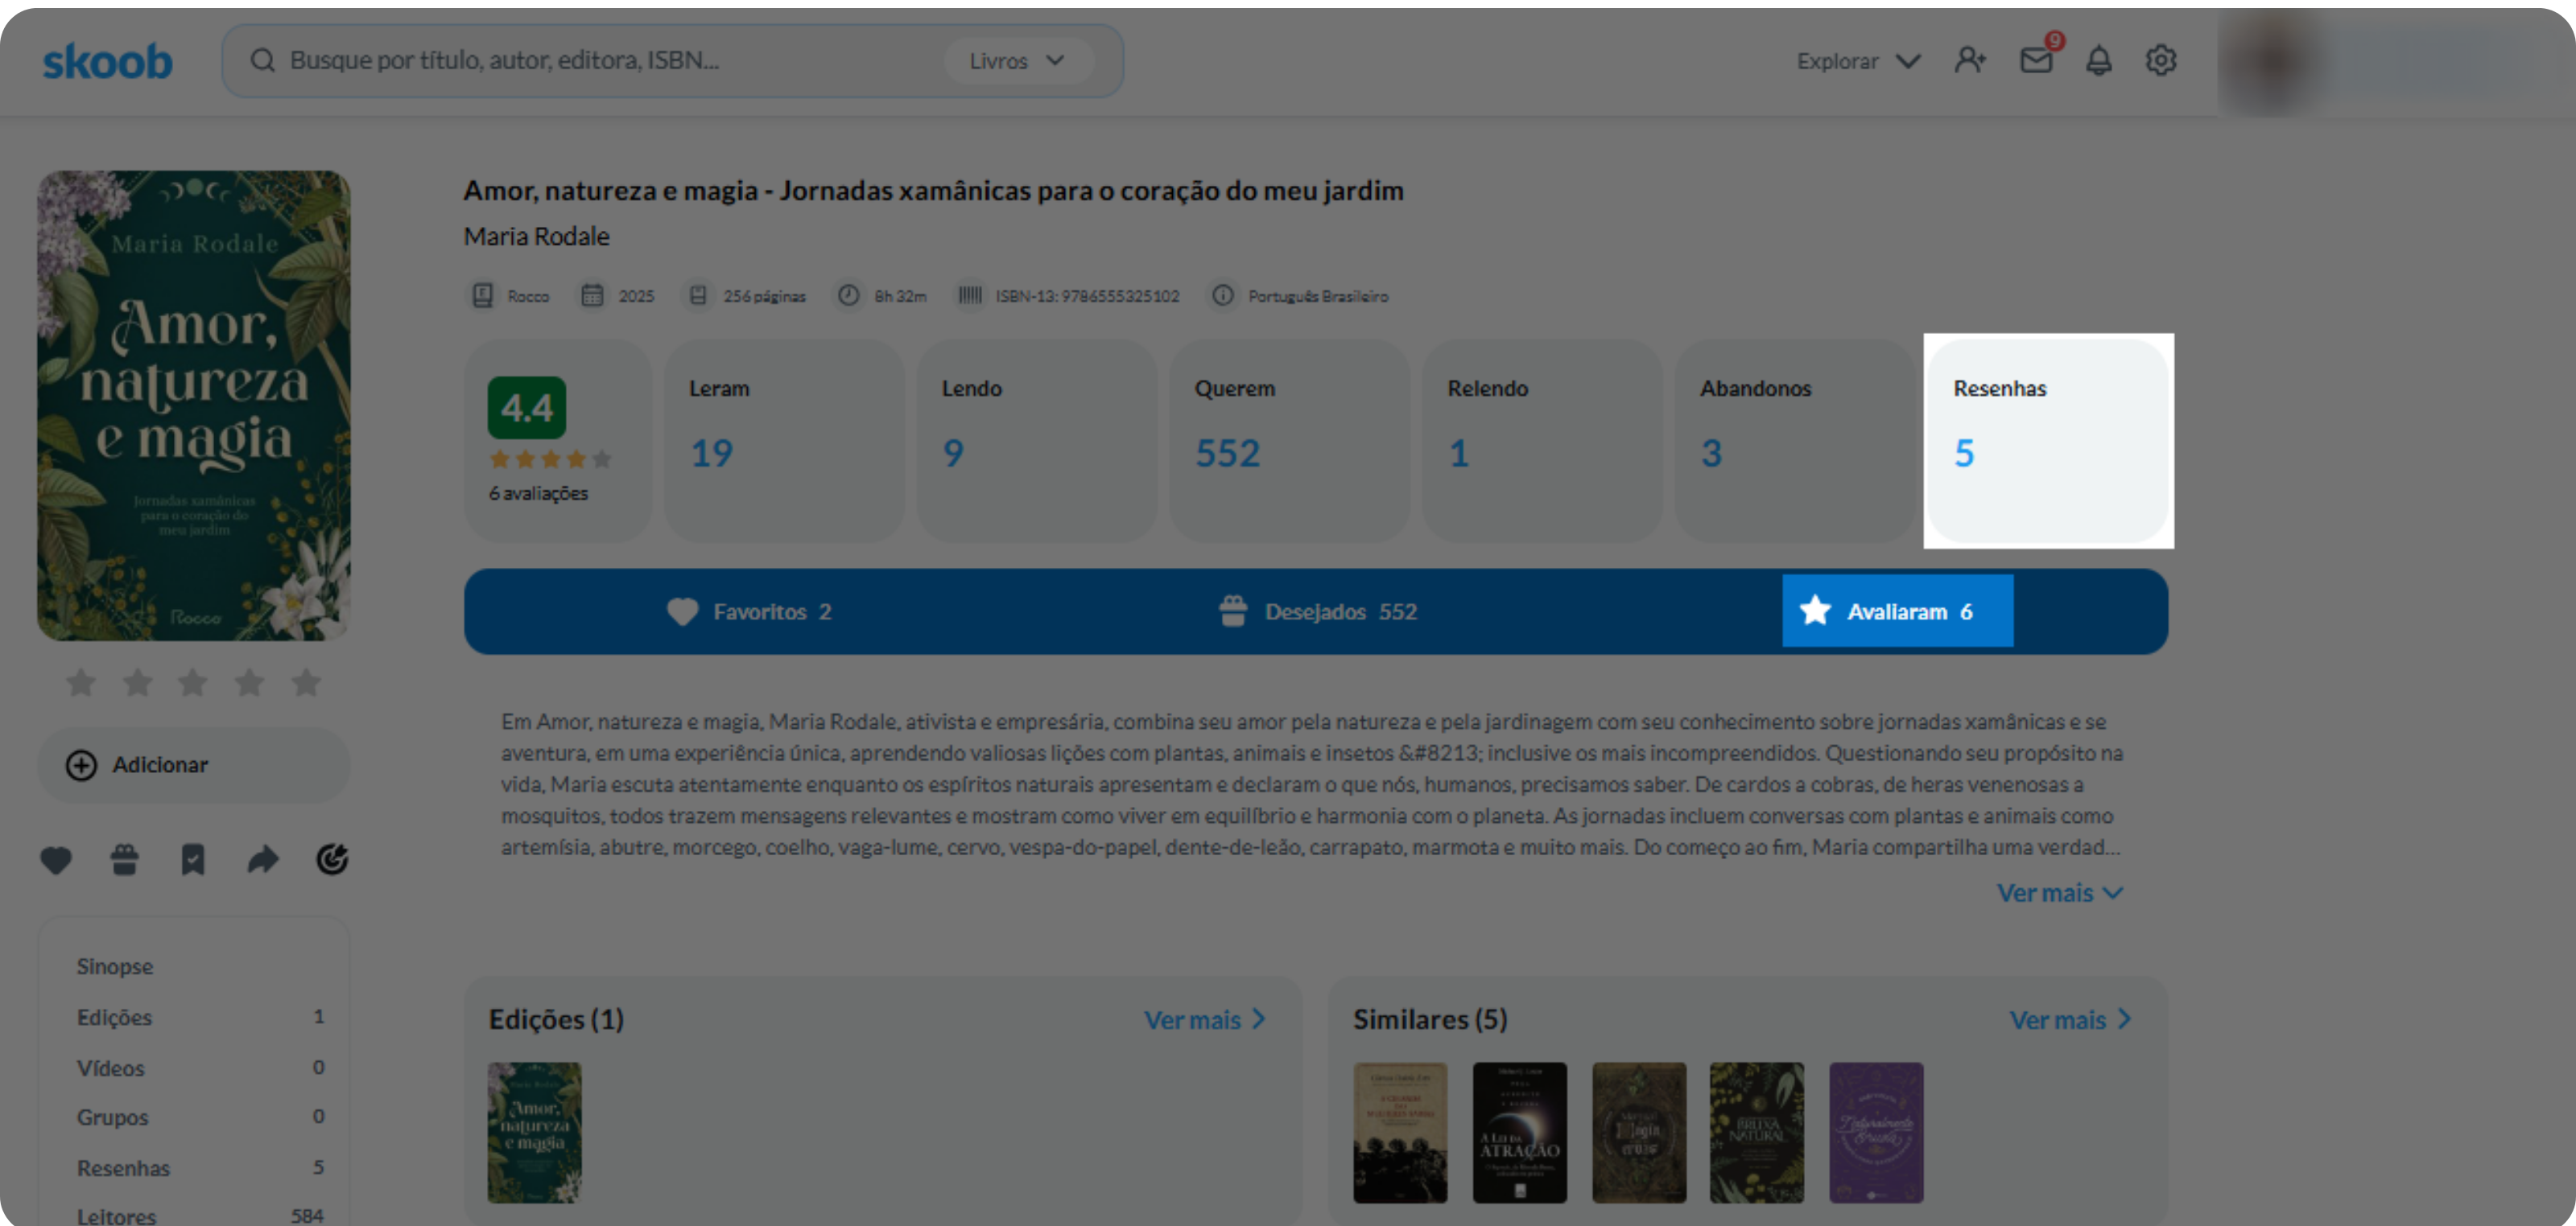The image size is (2576, 1226).
Task: Open the edition cover thumbnail
Action: [534, 1133]
